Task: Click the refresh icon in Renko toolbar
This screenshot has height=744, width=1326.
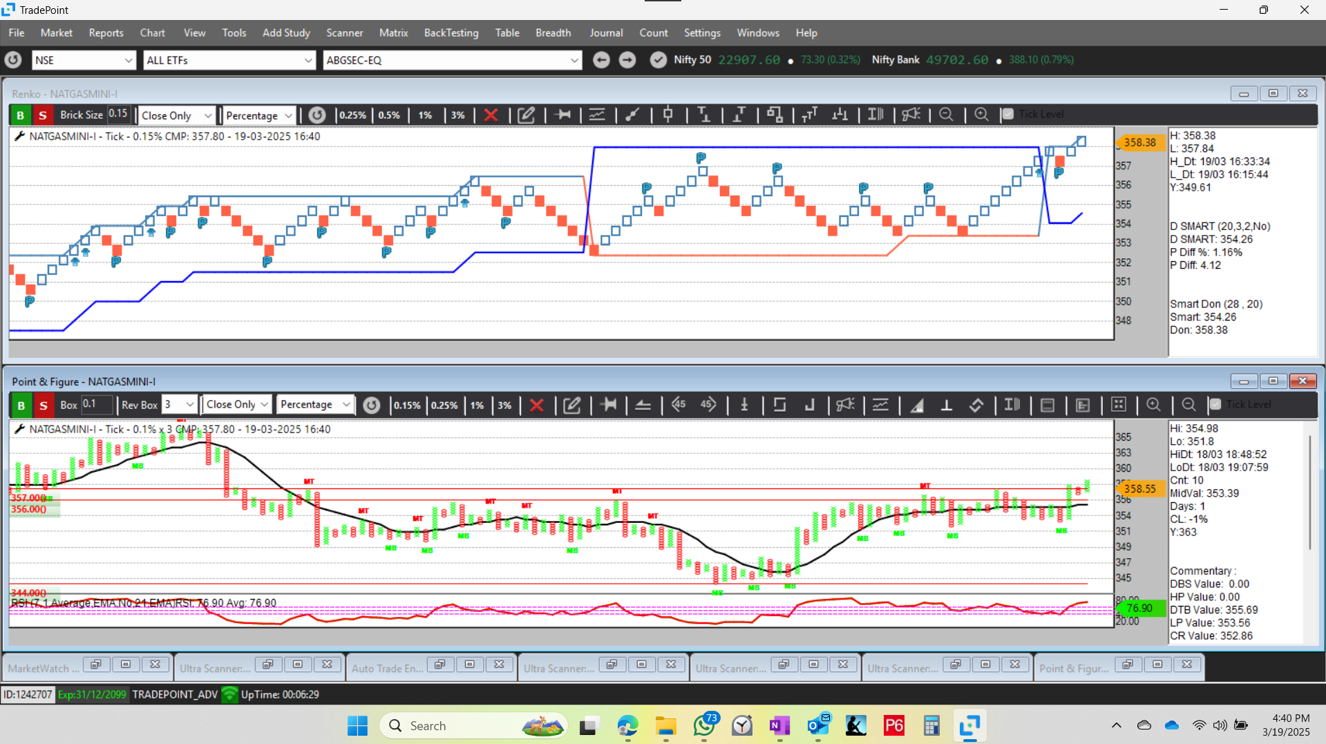Action: pos(317,115)
